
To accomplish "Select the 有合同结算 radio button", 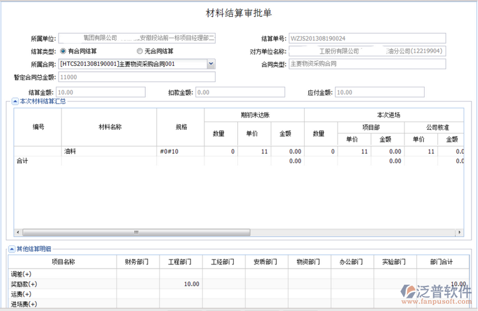I will 63,51.
